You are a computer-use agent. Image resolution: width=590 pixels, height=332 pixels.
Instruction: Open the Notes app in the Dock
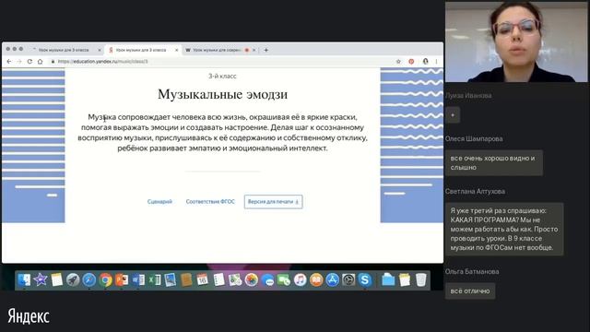(56, 280)
